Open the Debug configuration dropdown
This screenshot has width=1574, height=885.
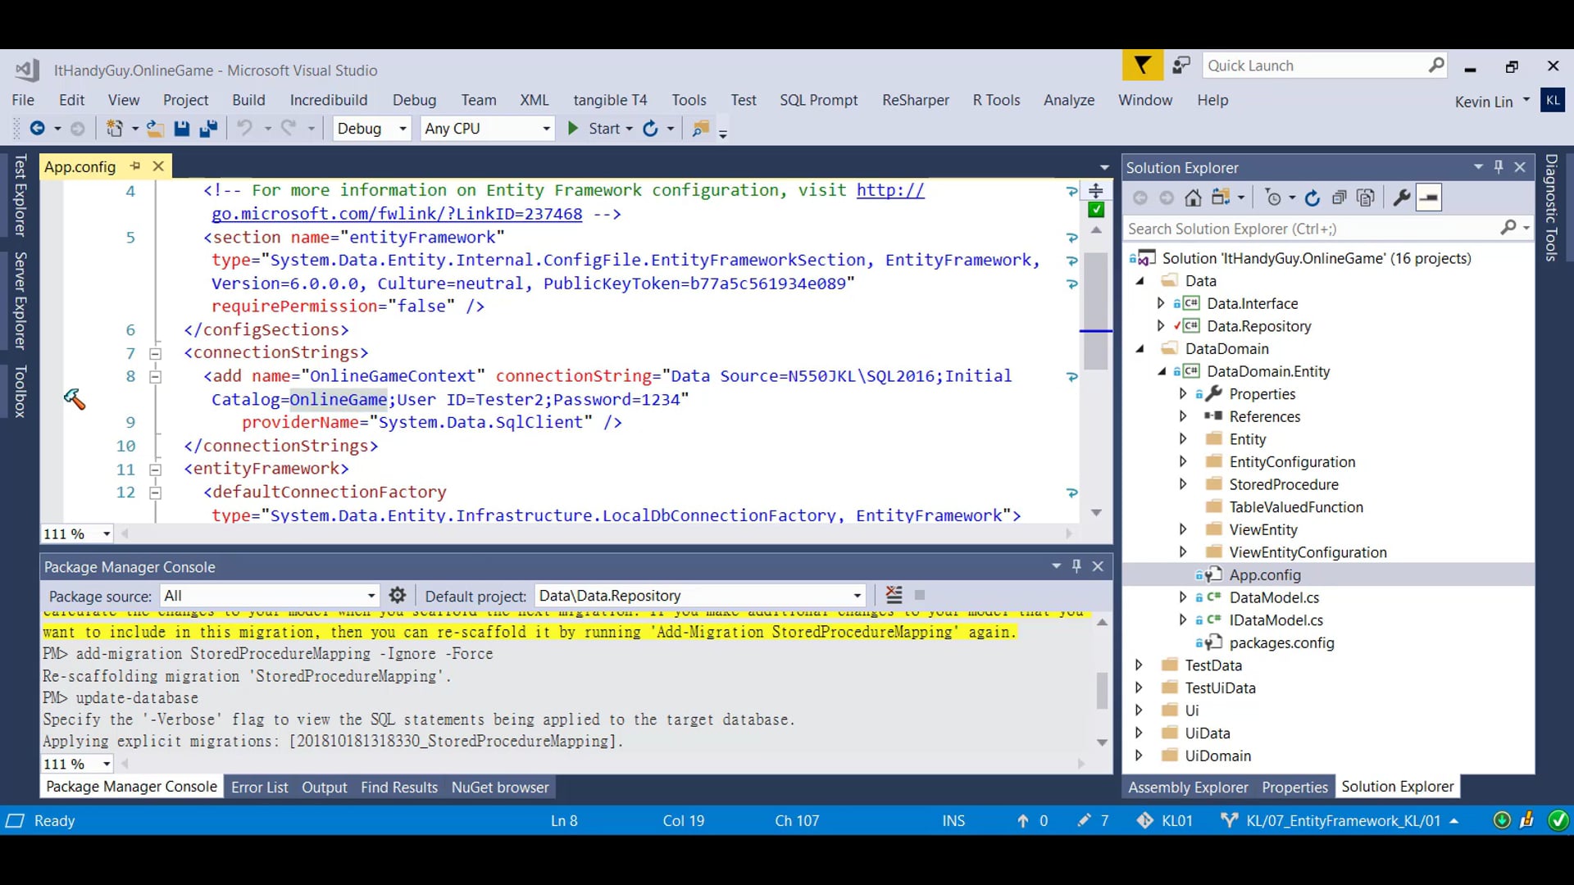[x=403, y=129]
